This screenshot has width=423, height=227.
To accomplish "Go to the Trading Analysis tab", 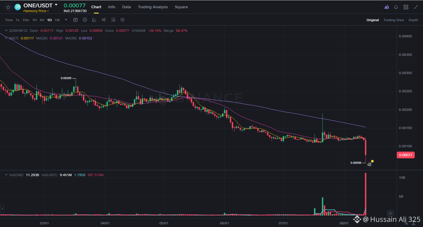I will coord(153,7).
